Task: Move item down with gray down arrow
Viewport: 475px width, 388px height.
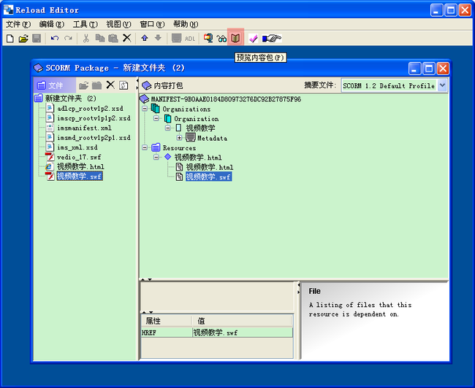Action: [158, 38]
